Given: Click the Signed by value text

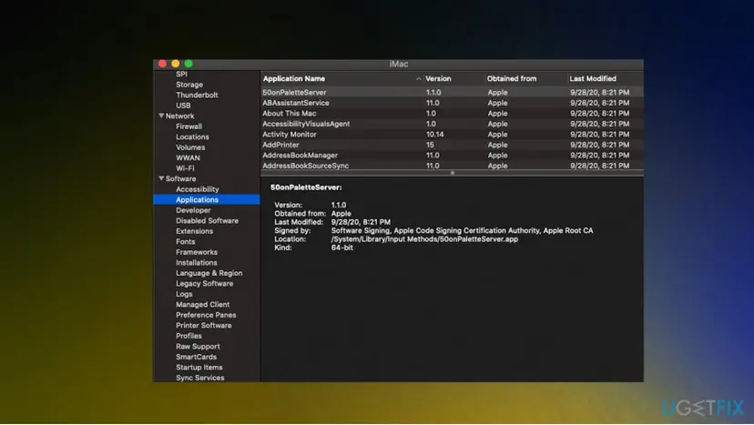Looking at the screenshot, I should pyautogui.click(x=462, y=231).
